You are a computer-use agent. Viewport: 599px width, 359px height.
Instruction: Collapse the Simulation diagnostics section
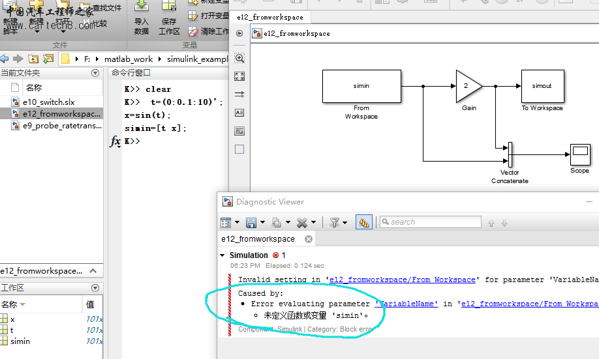pos(223,255)
